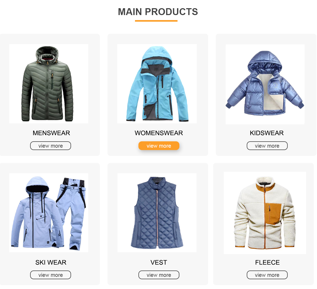Click the orange view more under WOMENSWEAR
This screenshot has width=317, height=289.
tap(159, 146)
